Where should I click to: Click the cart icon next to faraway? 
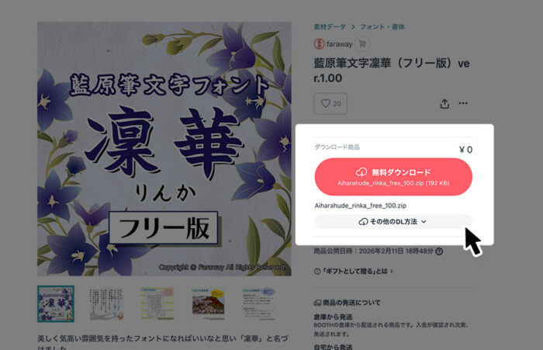click(362, 44)
